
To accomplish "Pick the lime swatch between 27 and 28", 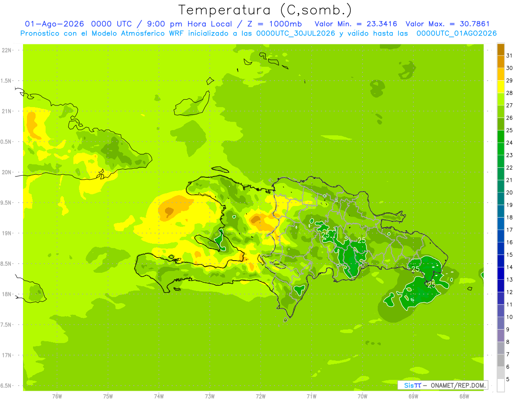I will [x=501, y=99].
